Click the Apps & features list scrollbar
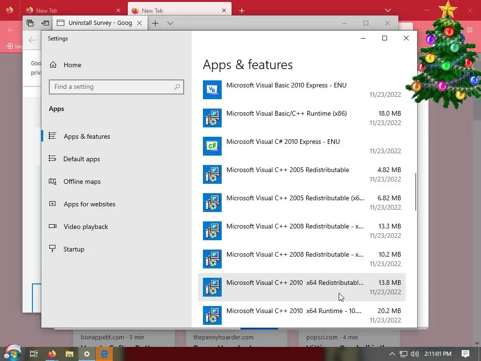This screenshot has height=361, width=481. [x=416, y=192]
